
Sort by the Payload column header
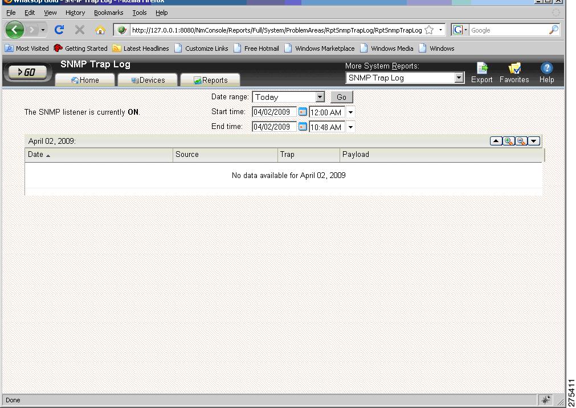(x=442, y=155)
